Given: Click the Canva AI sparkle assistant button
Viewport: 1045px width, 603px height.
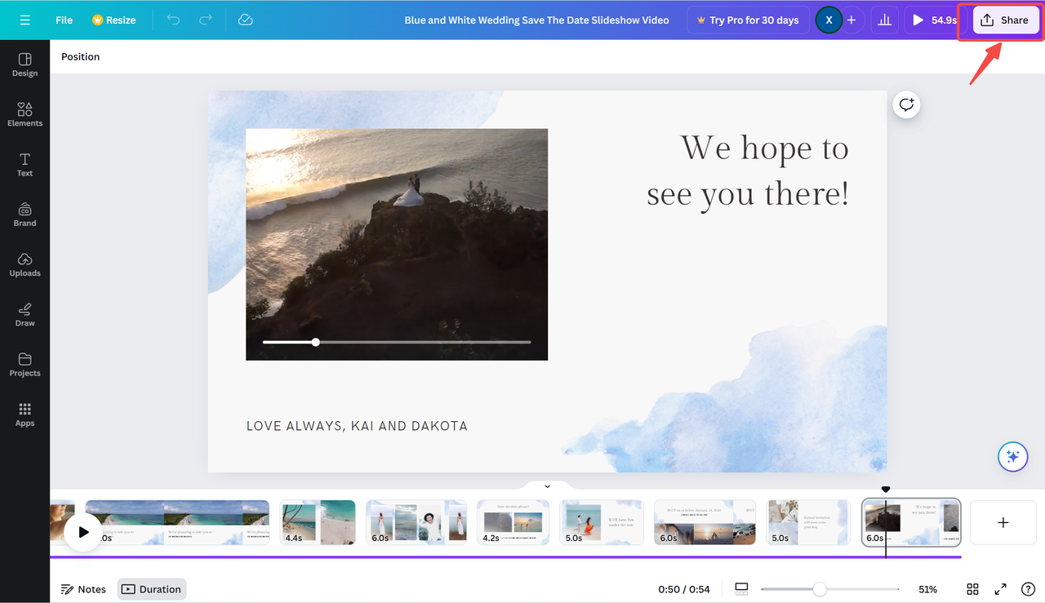Looking at the screenshot, I should [1012, 457].
